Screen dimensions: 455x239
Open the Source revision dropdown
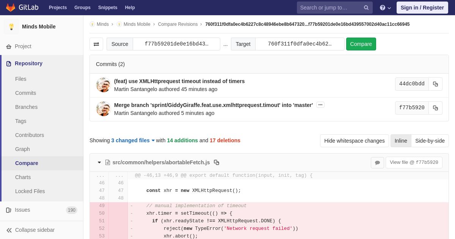176,44
